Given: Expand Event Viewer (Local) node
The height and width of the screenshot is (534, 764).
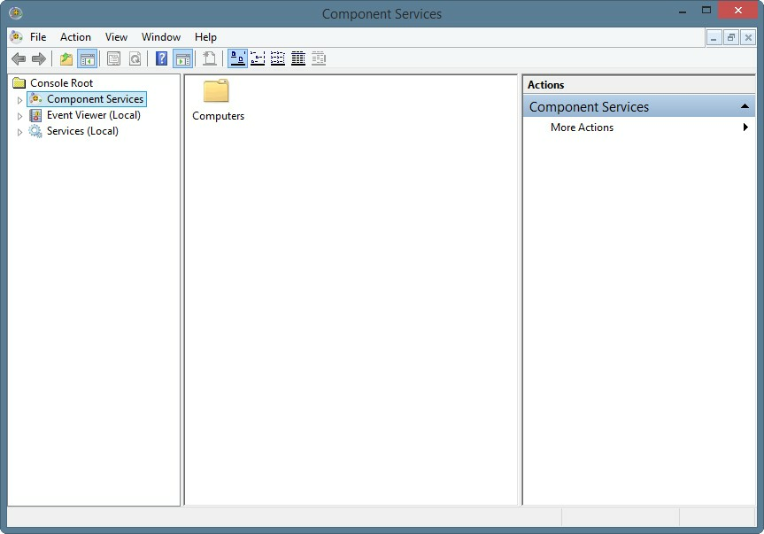Looking at the screenshot, I should pos(20,116).
